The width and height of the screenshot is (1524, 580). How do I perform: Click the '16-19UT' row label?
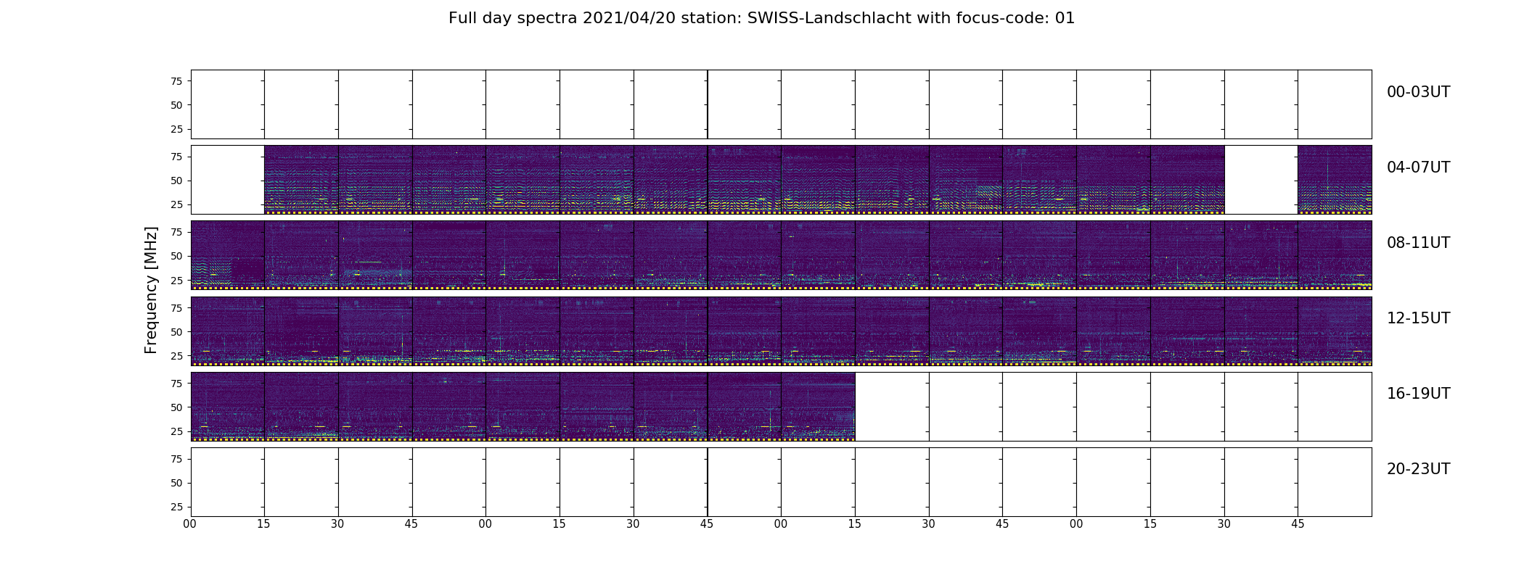pyautogui.click(x=1418, y=394)
